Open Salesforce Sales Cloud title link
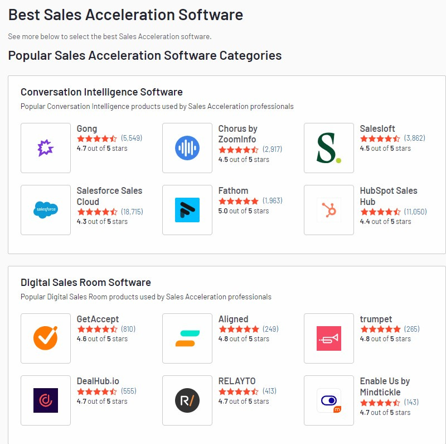The height and width of the screenshot is (444, 446). (x=109, y=196)
